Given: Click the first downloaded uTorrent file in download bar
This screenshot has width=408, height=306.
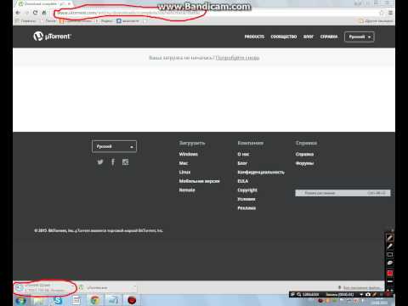Looking at the screenshot, I should point(42,287).
